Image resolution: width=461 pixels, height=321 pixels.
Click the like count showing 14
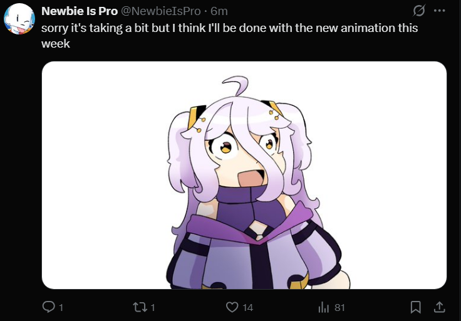click(x=247, y=308)
